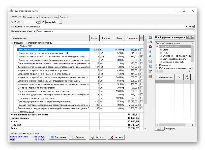Image resolution: width=205 pixels, height=150 pixels.
Task: Tick the checkbox for 'Облицовка стен по готовому каркасу' row
Action: [141, 53]
